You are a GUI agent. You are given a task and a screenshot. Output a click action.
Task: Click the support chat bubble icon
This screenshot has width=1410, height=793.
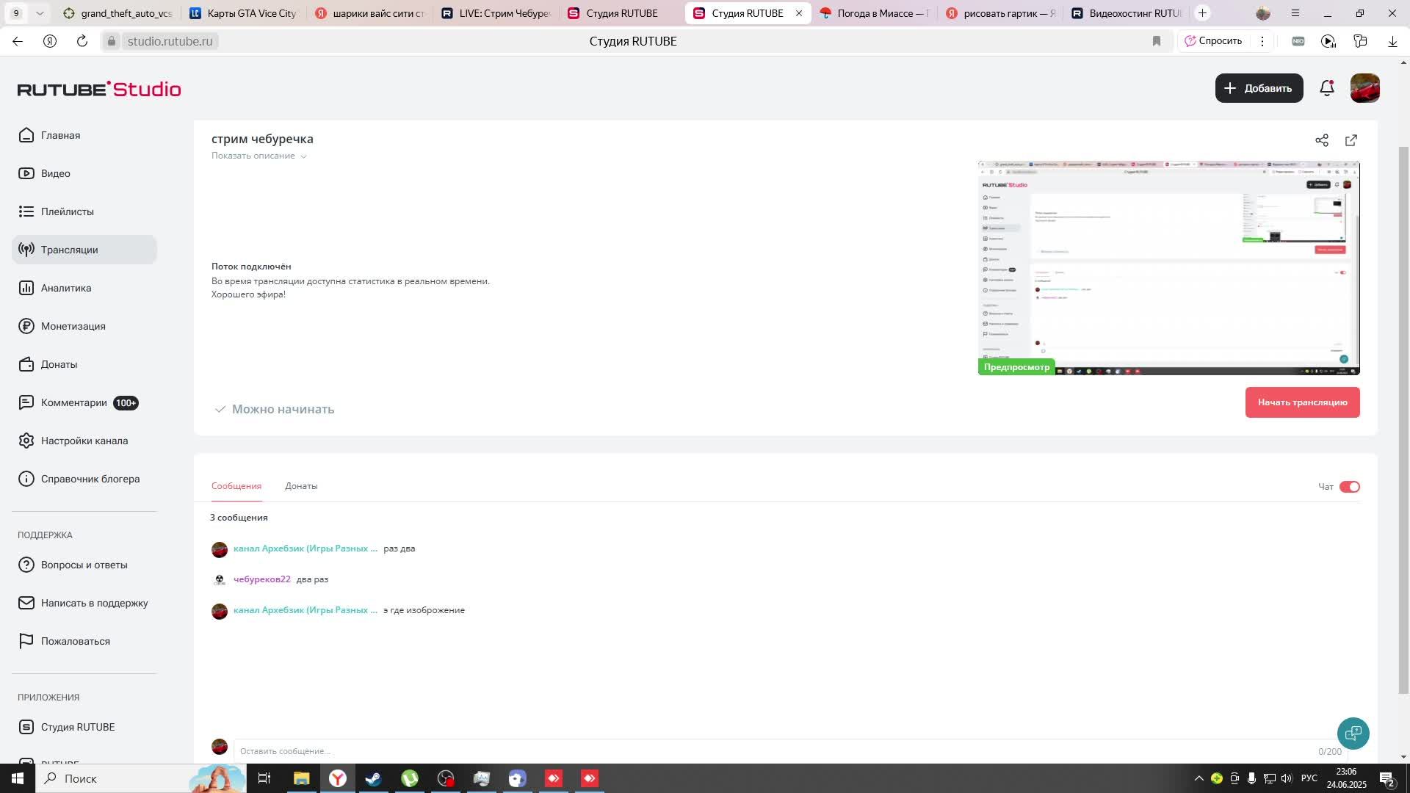click(x=1353, y=733)
